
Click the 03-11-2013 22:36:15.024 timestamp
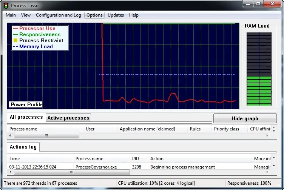coord(32,167)
